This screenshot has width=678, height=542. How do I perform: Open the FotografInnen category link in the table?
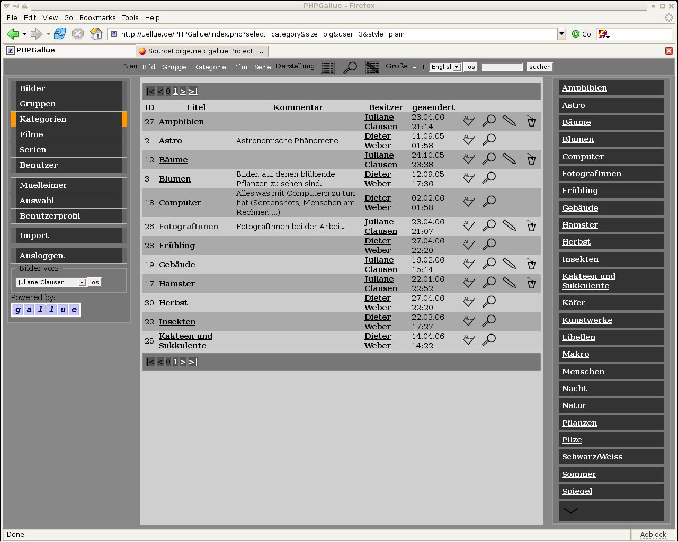pyautogui.click(x=189, y=227)
